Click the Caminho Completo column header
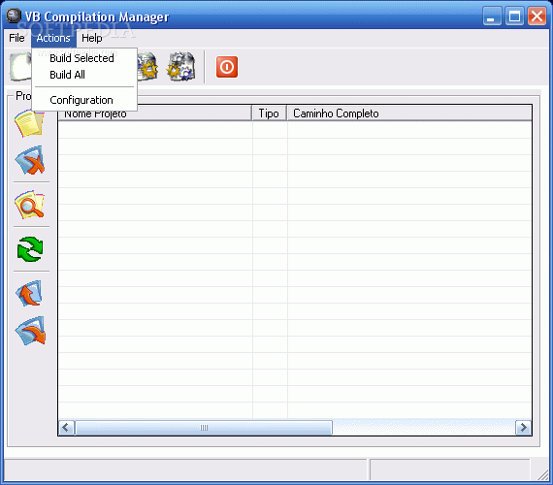Image resolution: width=553 pixels, height=485 pixels. click(409, 113)
